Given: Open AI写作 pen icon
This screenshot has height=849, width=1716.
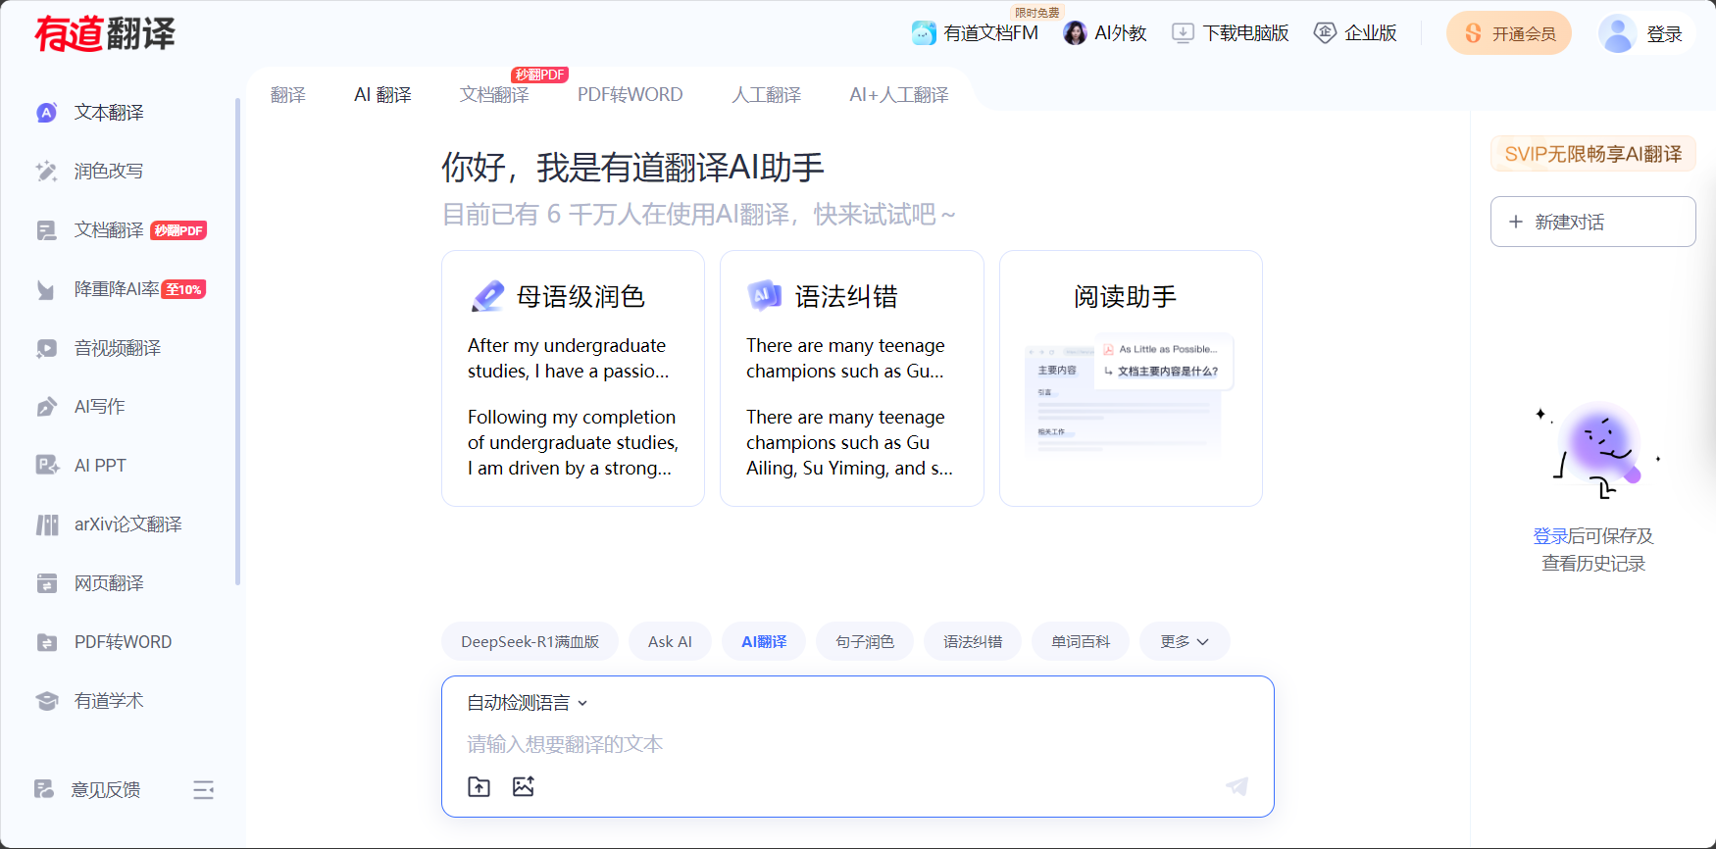Looking at the screenshot, I should tap(46, 407).
